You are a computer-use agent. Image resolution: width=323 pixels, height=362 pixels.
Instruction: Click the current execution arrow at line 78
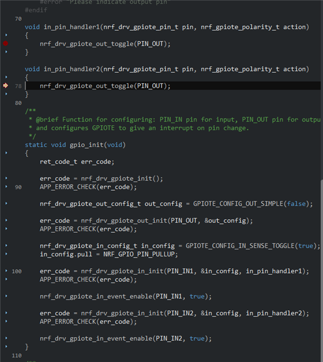(x=5, y=86)
